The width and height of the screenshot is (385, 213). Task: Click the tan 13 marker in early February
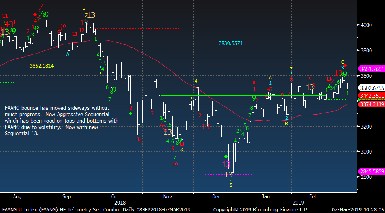pos(310,88)
